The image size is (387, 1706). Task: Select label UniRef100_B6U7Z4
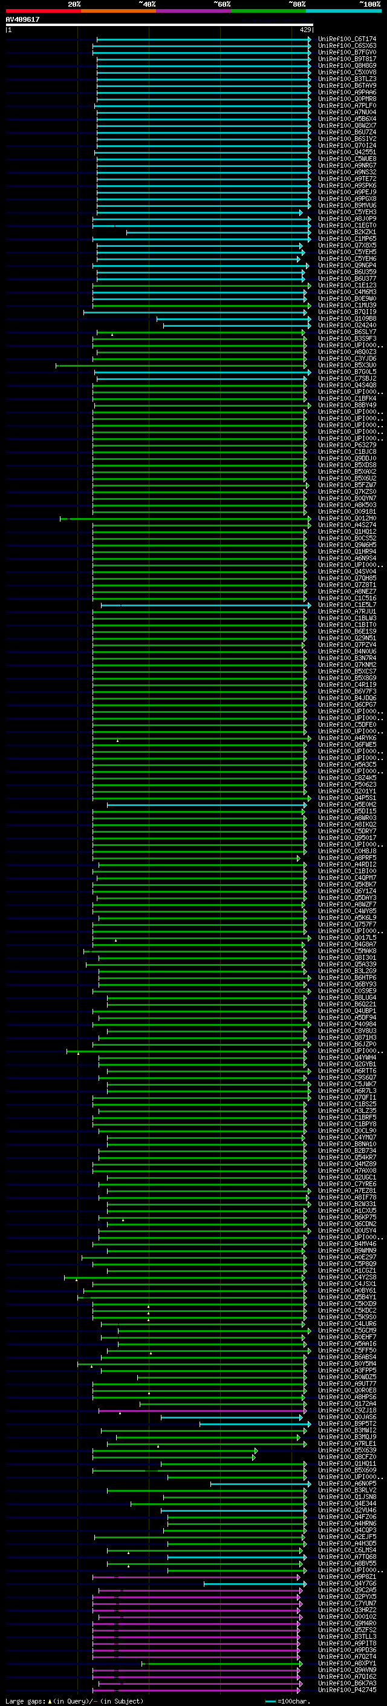pos(347,133)
